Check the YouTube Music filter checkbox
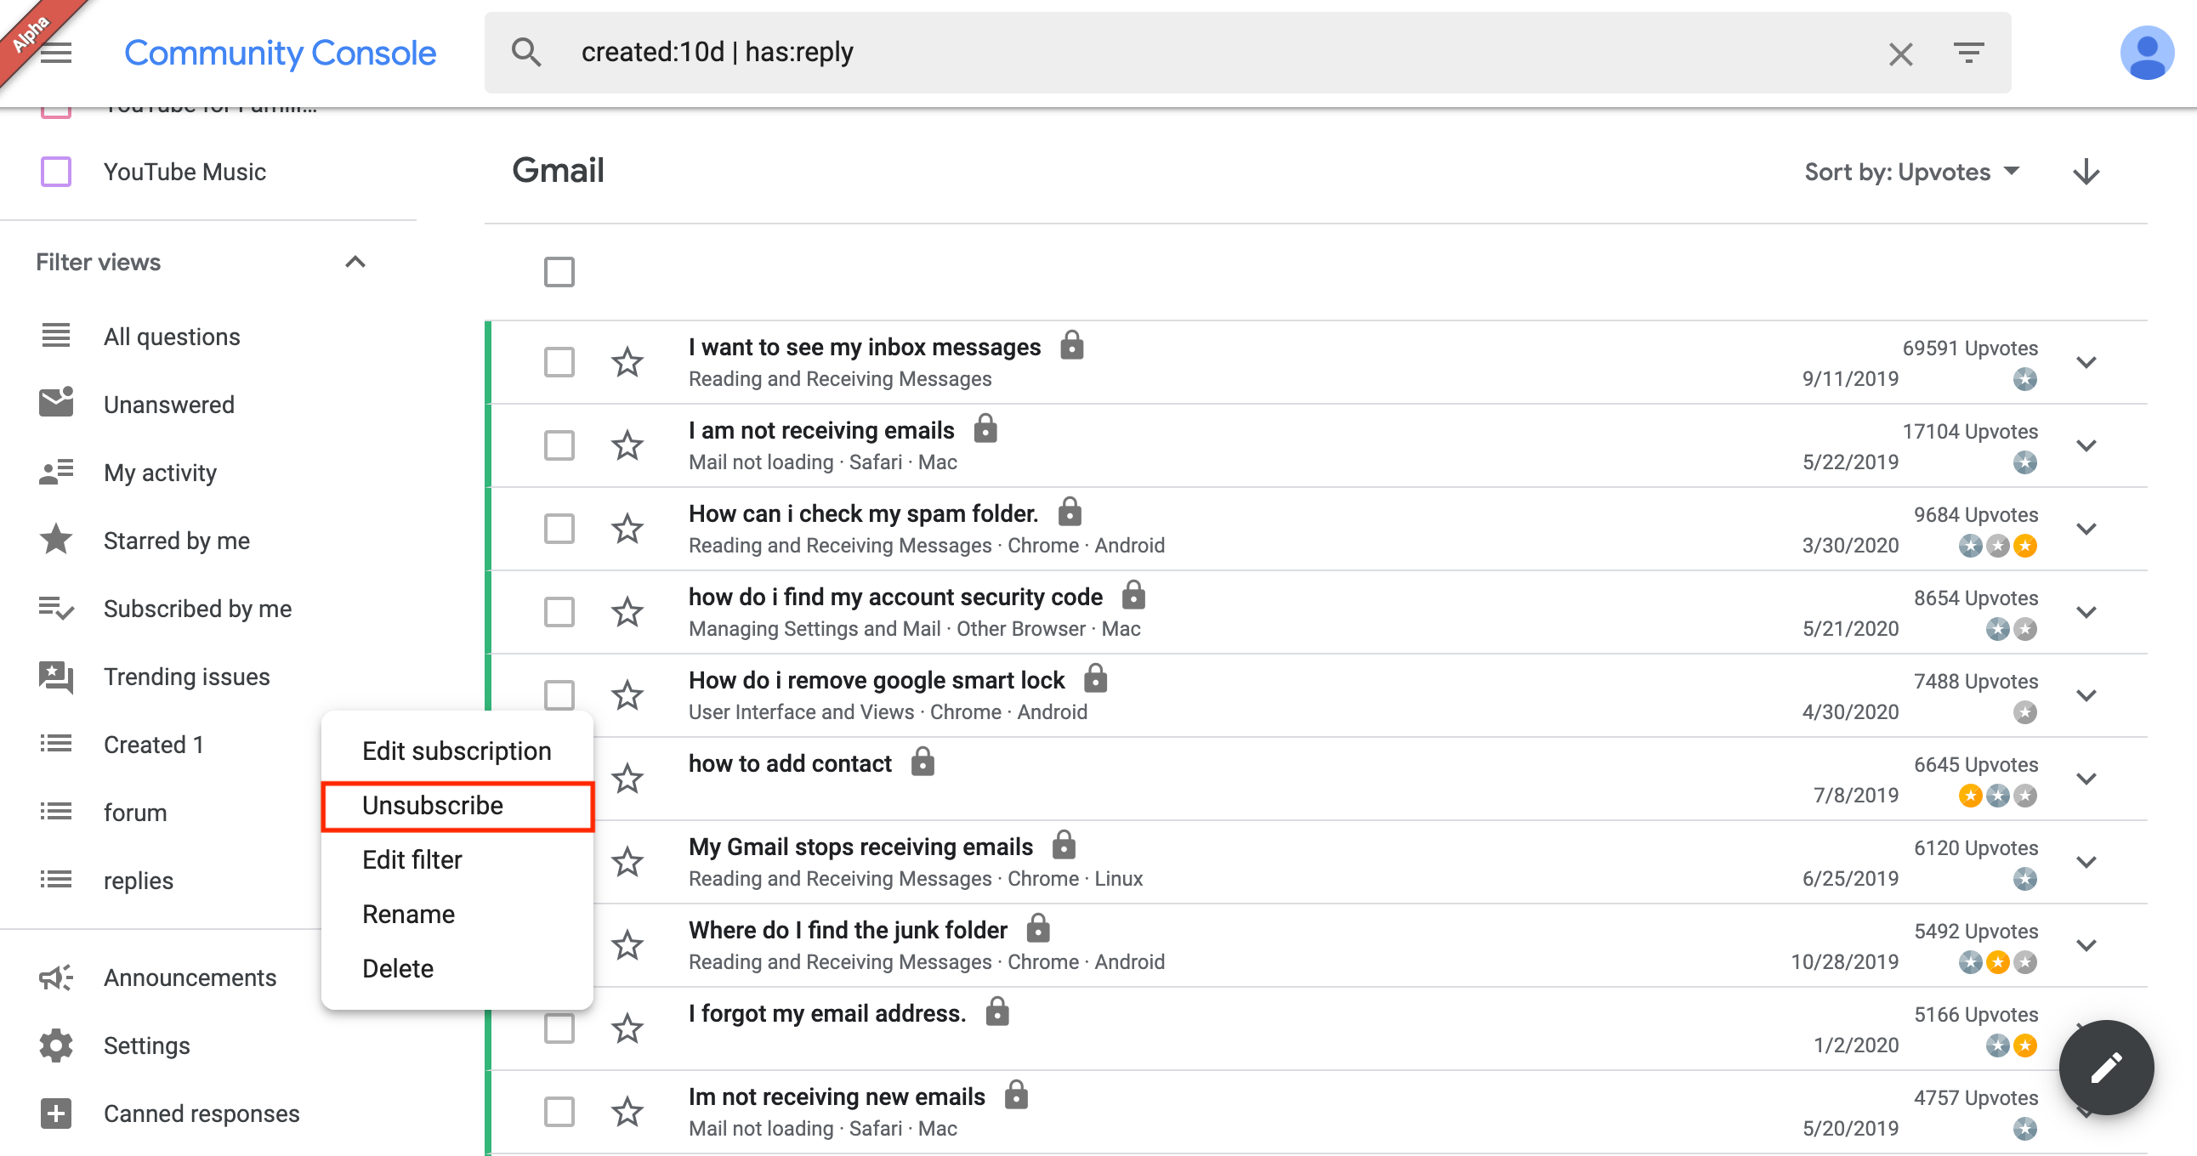The height and width of the screenshot is (1156, 2197). pyautogui.click(x=54, y=172)
